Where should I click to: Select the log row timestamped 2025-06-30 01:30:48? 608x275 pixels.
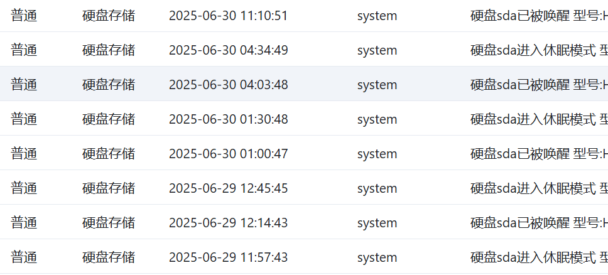point(304,118)
